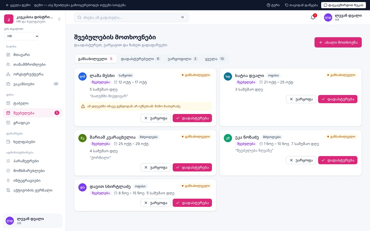Start the ტური guided tour
370x231 pixels.
273,5
